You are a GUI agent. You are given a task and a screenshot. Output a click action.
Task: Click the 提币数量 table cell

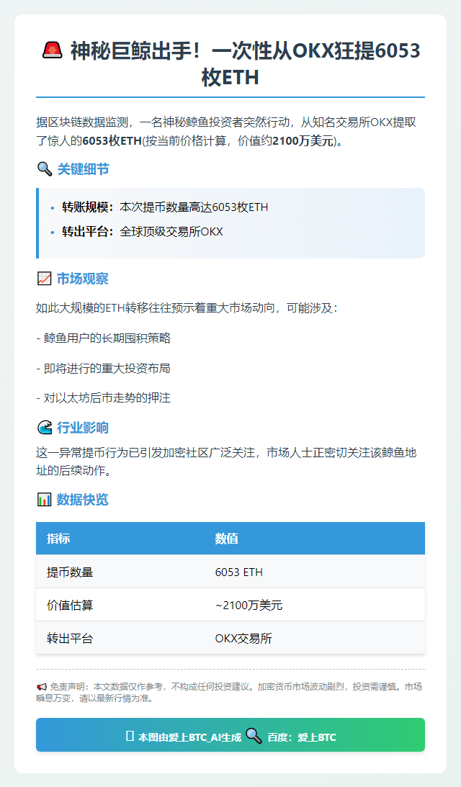click(x=70, y=572)
